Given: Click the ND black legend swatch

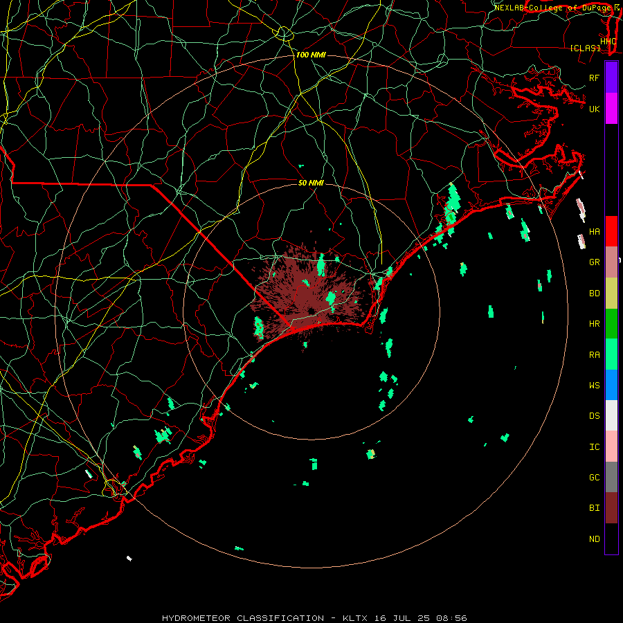Looking at the screenshot, I should (x=611, y=539).
